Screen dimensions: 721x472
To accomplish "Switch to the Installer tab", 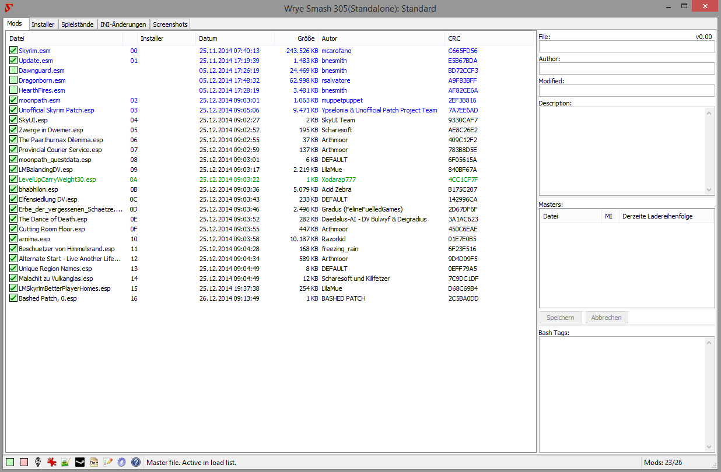I will (43, 24).
